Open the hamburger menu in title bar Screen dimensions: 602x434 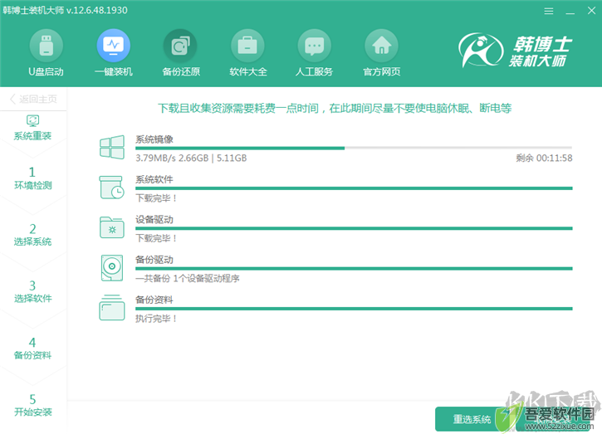click(549, 11)
